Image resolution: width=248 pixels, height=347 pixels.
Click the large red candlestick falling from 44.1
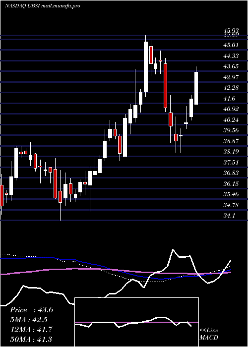[165, 86]
